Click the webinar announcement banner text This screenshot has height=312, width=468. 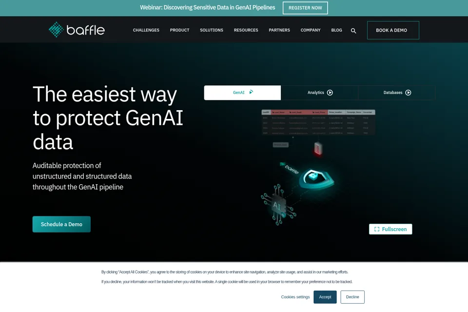(x=208, y=7)
